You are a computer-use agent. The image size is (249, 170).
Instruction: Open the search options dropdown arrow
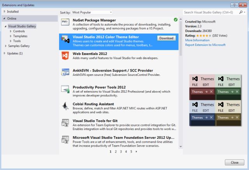tap(245, 12)
